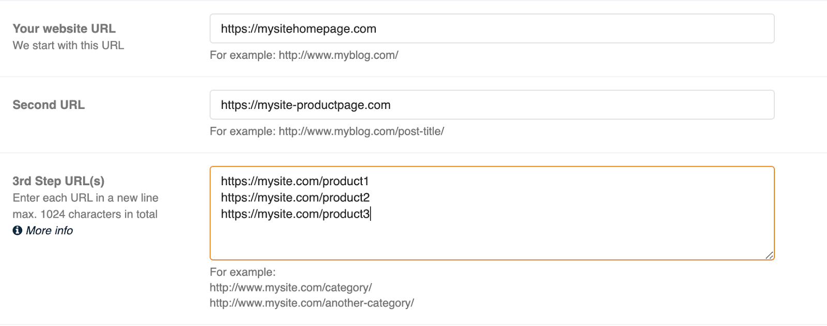Click the mysite.com/category example text
827x326 pixels.
(290, 288)
